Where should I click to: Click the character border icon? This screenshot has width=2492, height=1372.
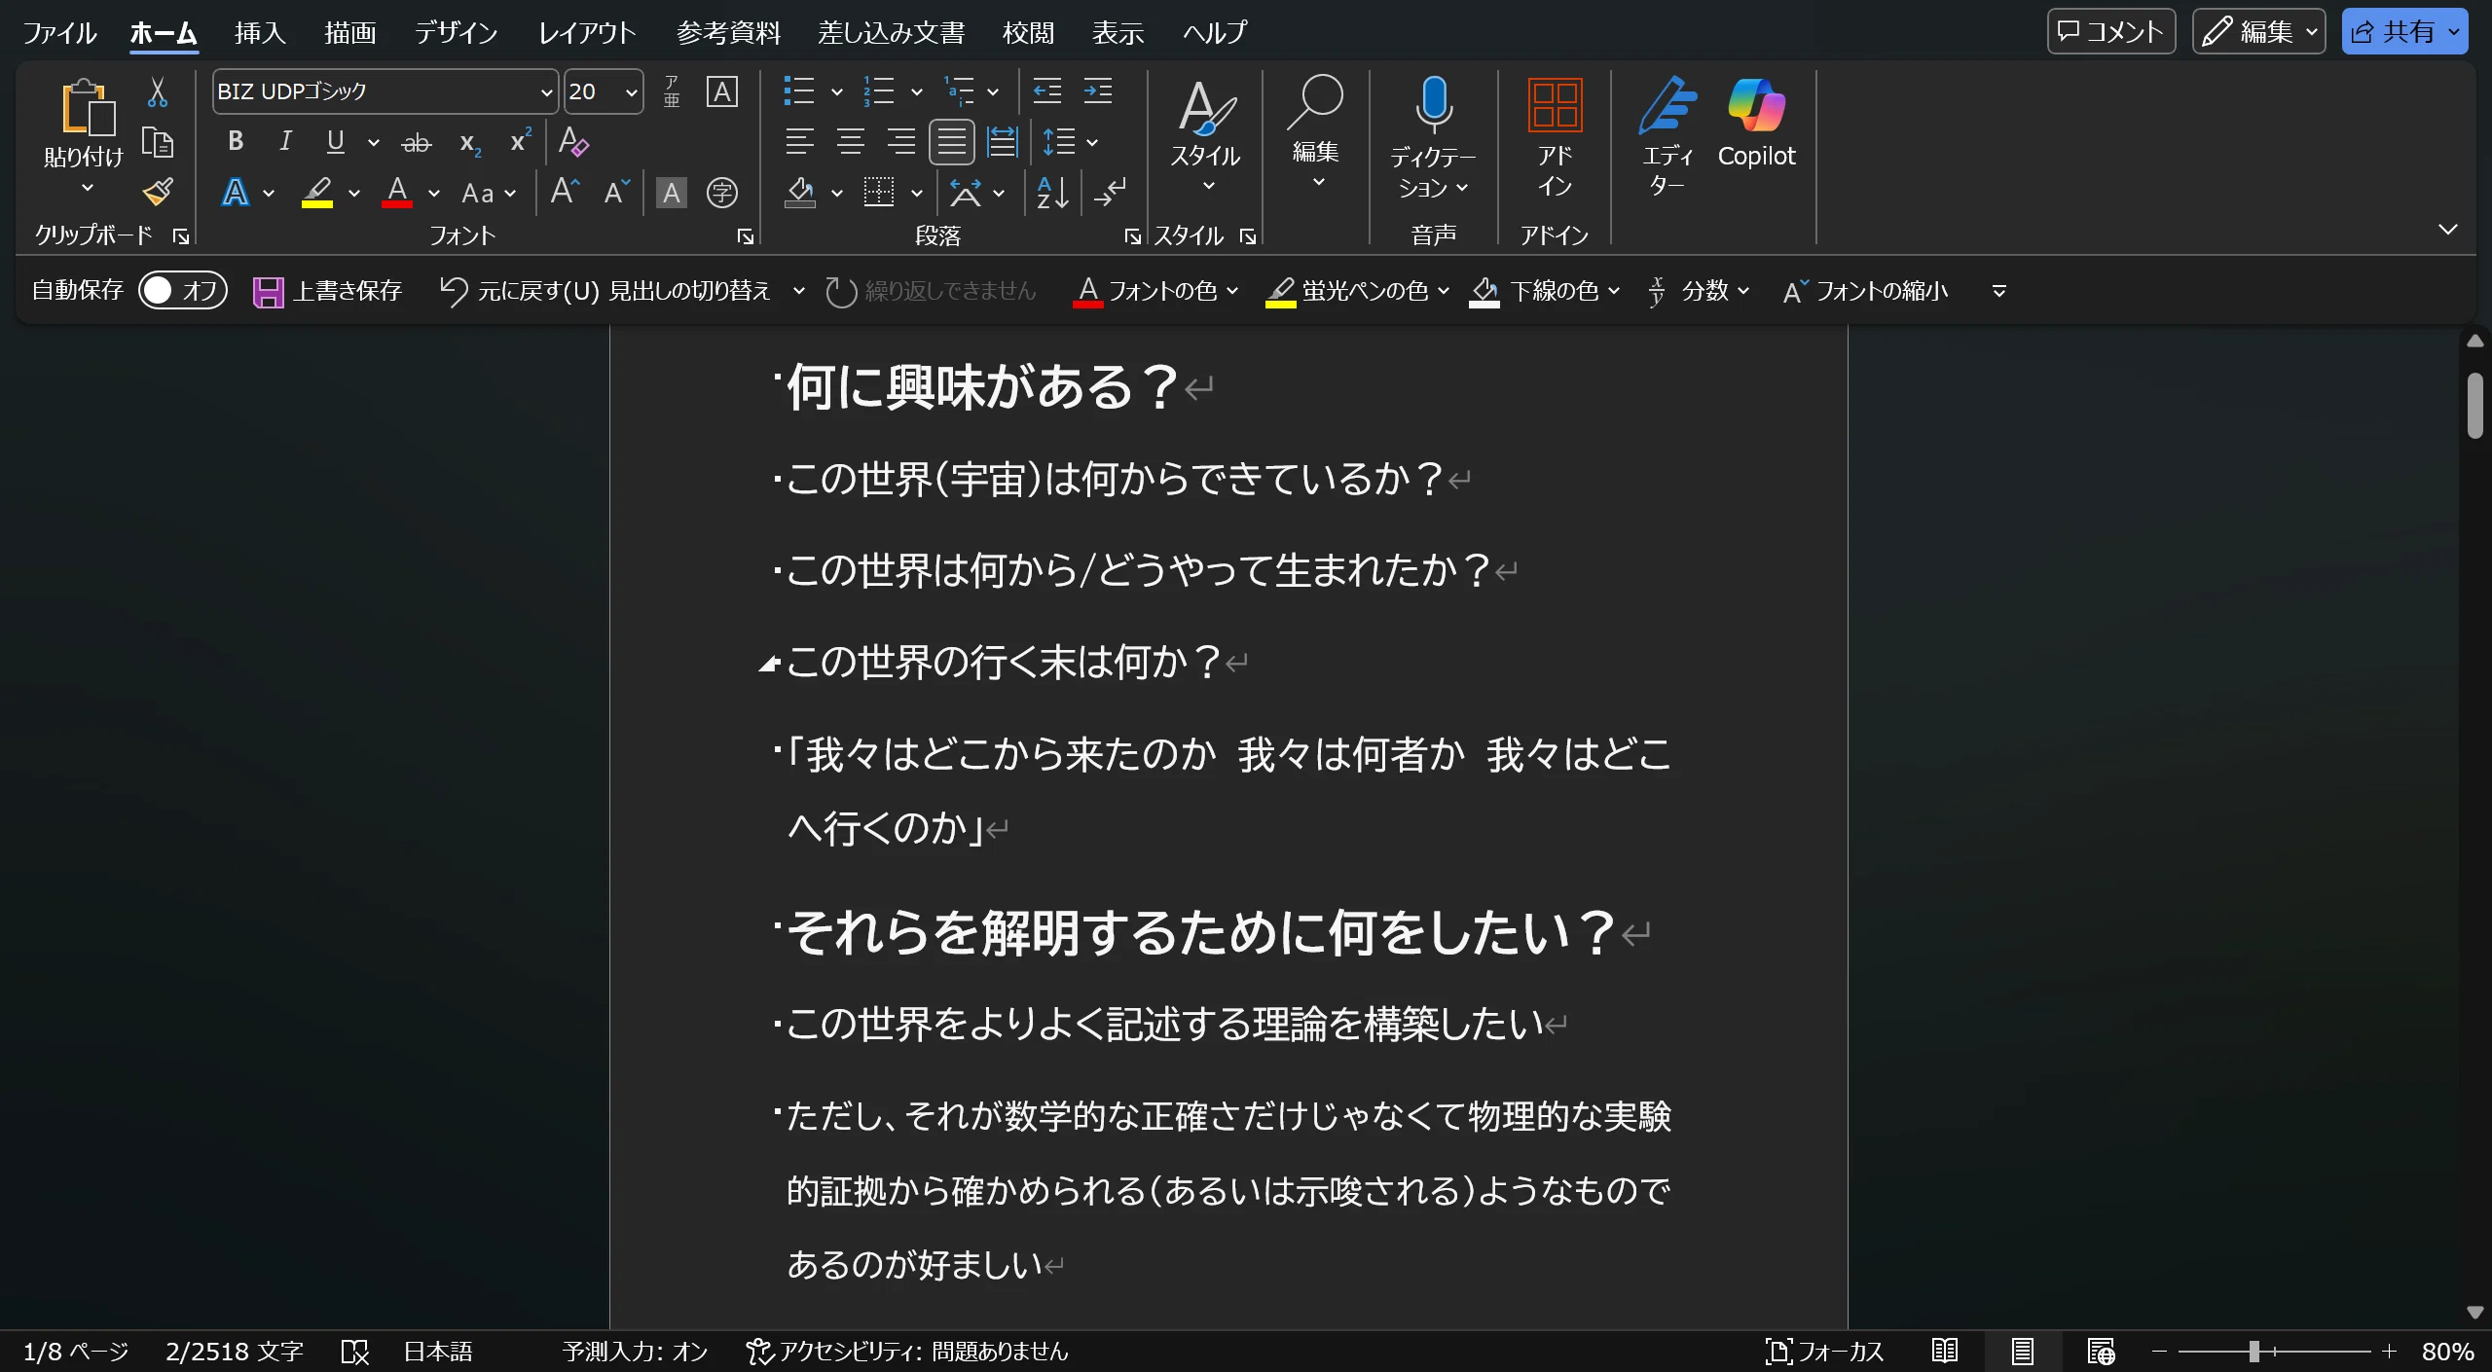[721, 91]
